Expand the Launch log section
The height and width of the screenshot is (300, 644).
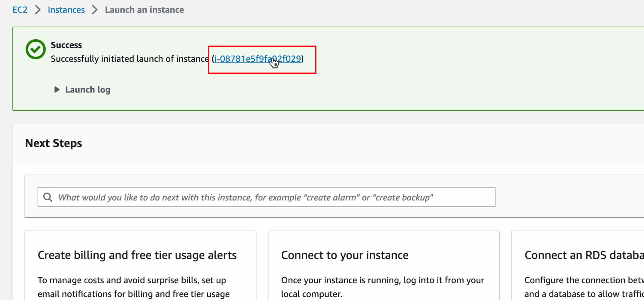[83, 90]
